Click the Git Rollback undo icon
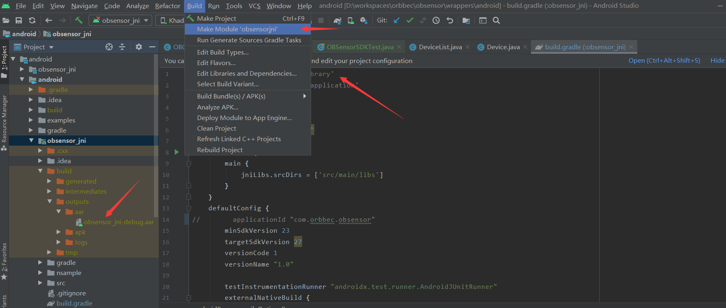 (x=450, y=20)
